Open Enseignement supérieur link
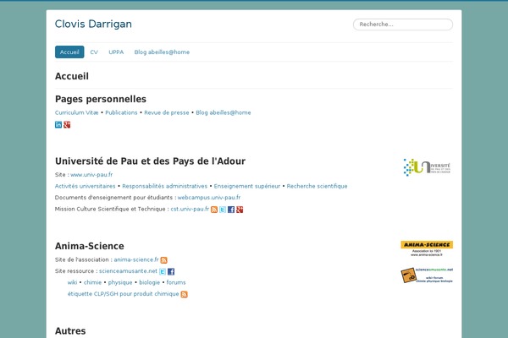 point(247,186)
